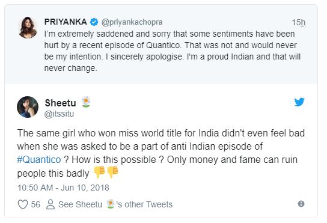Image resolution: width=327 pixels, height=223 pixels.
Task: Open Priyanka's profile picture
Action: click(28, 28)
